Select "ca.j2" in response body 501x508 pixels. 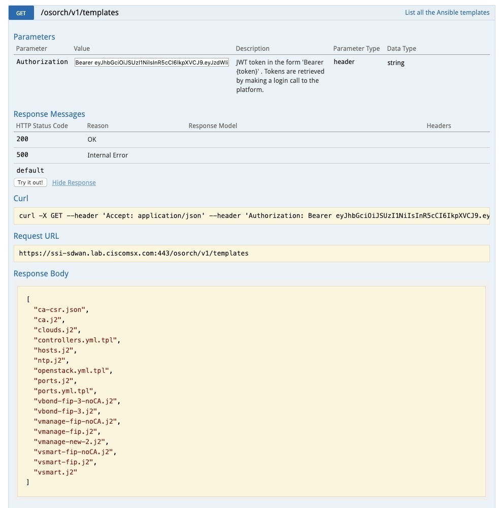[48, 320]
